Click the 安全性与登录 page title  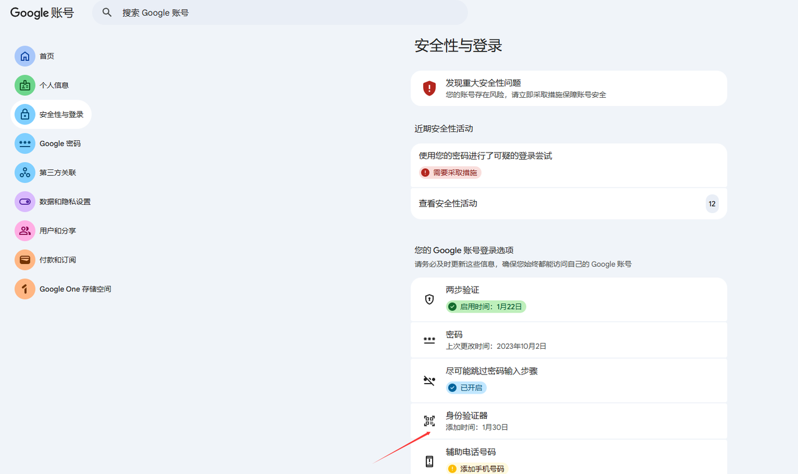tap(458, 45)
